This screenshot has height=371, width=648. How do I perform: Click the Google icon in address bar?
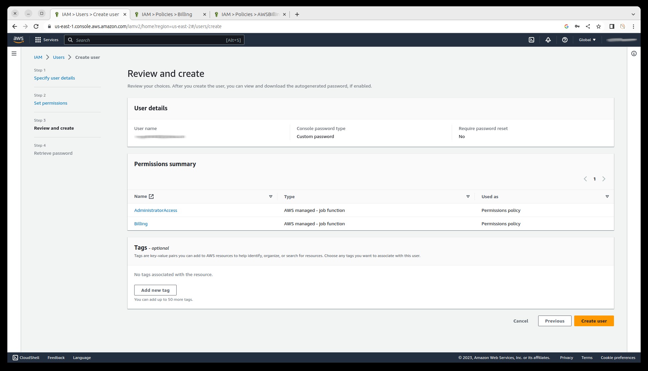(567, 26)
